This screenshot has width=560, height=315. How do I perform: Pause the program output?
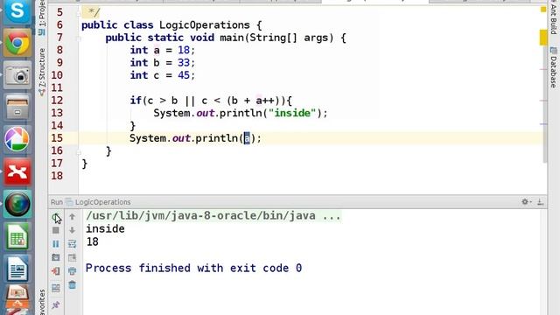coord(56,244)
